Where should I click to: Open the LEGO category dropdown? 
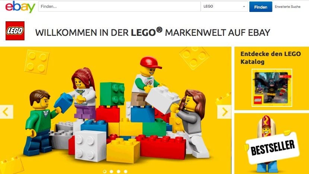(224, 6)
